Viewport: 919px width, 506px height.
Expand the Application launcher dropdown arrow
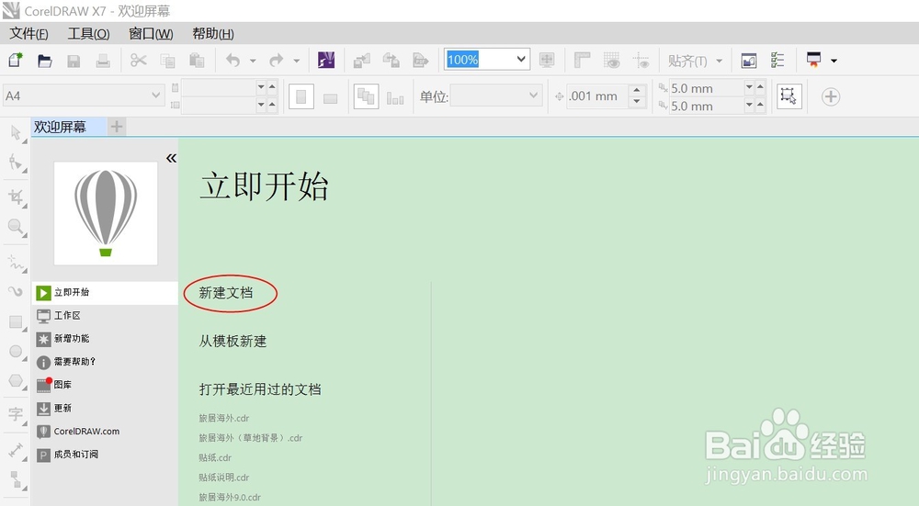pyautogui.click(x=834, y=61)
